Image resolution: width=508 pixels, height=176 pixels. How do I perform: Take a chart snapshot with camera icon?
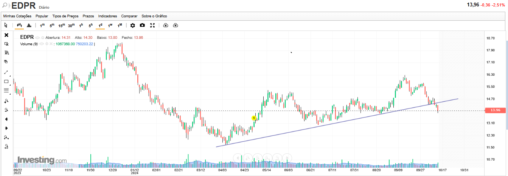tap(142, 25)
